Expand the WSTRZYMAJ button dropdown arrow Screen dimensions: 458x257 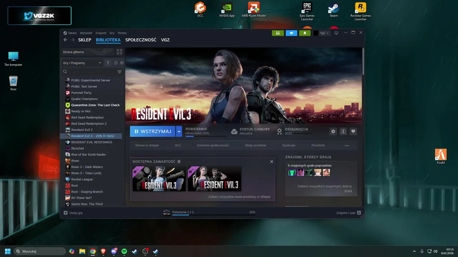pos(179,131)
